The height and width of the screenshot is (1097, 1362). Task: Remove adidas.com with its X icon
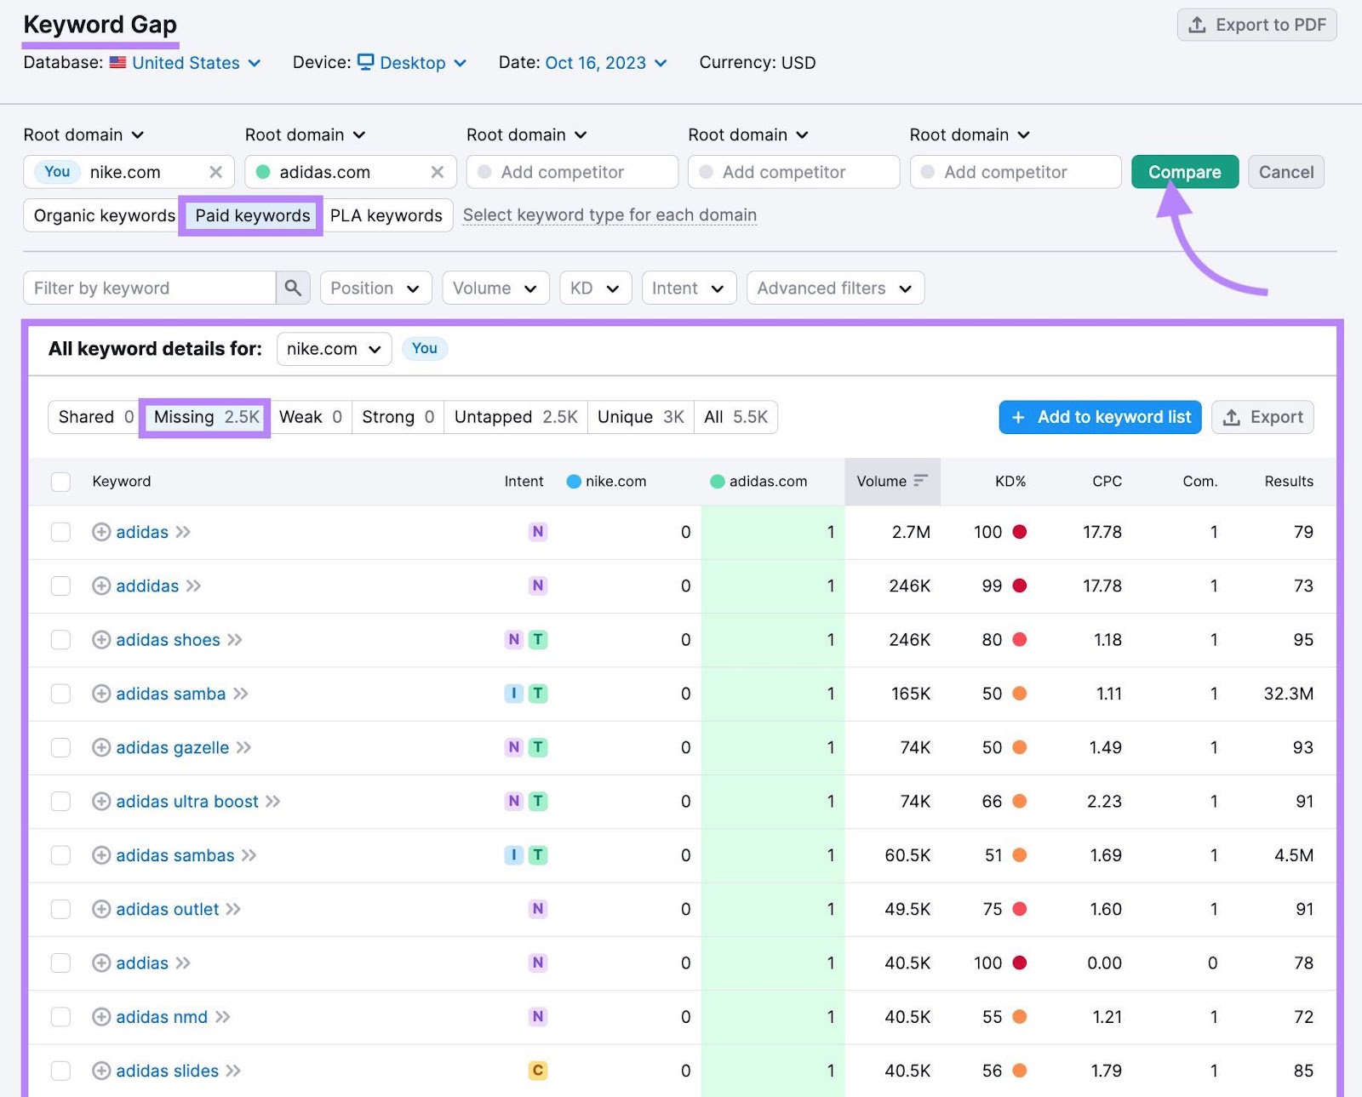438,172
